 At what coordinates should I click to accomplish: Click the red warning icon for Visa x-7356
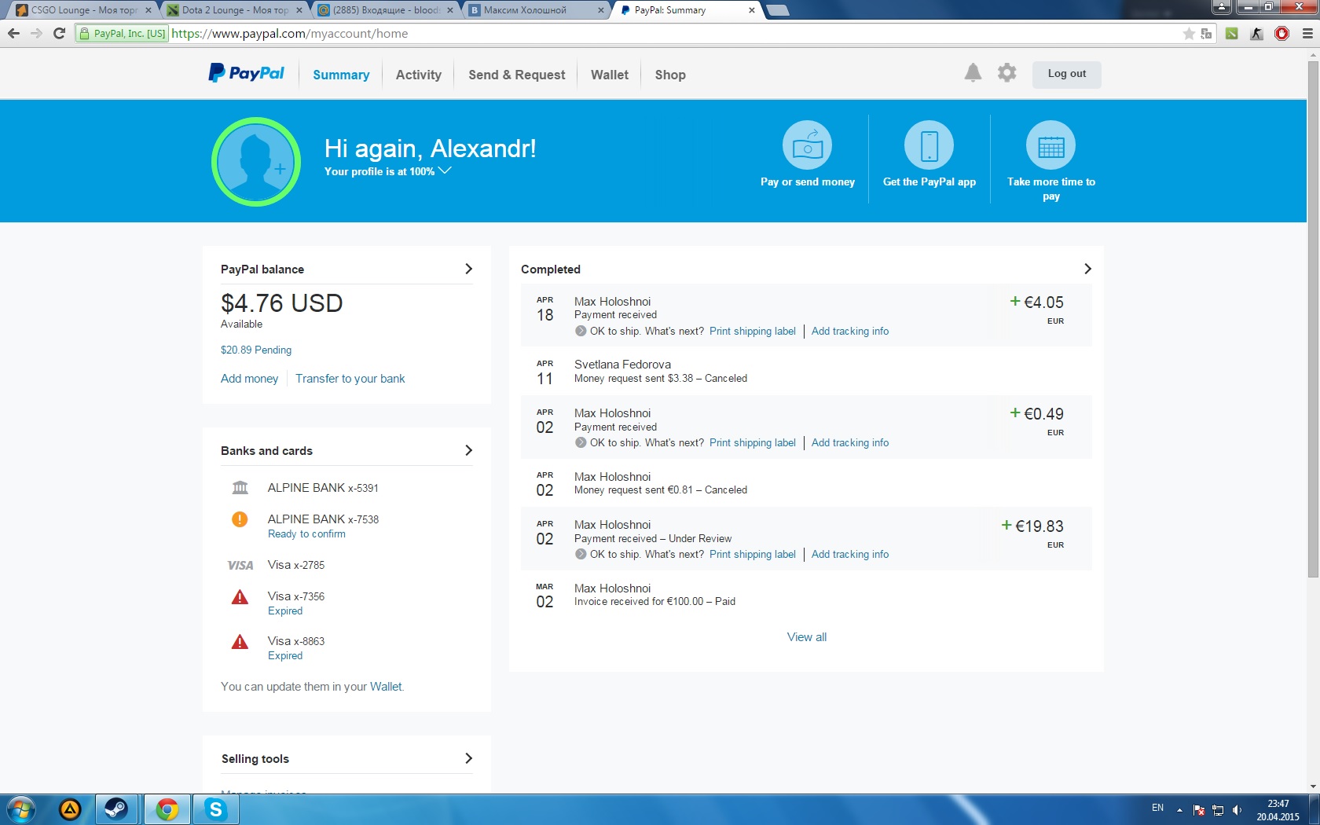(240, 597)
